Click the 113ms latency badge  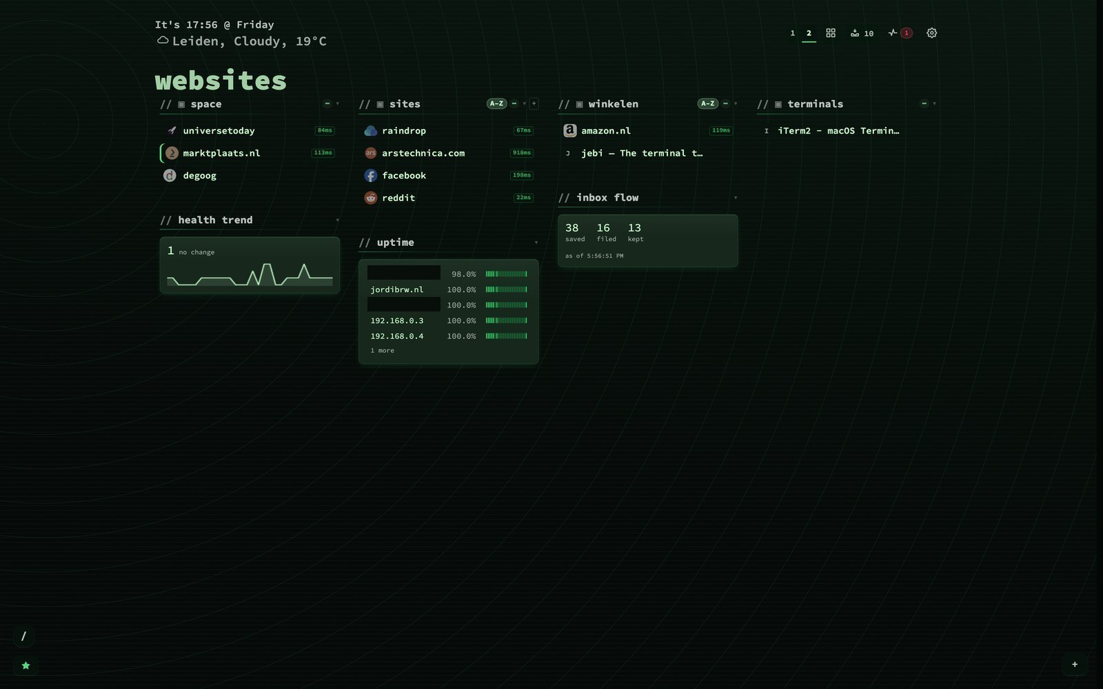tap(323, 153)
